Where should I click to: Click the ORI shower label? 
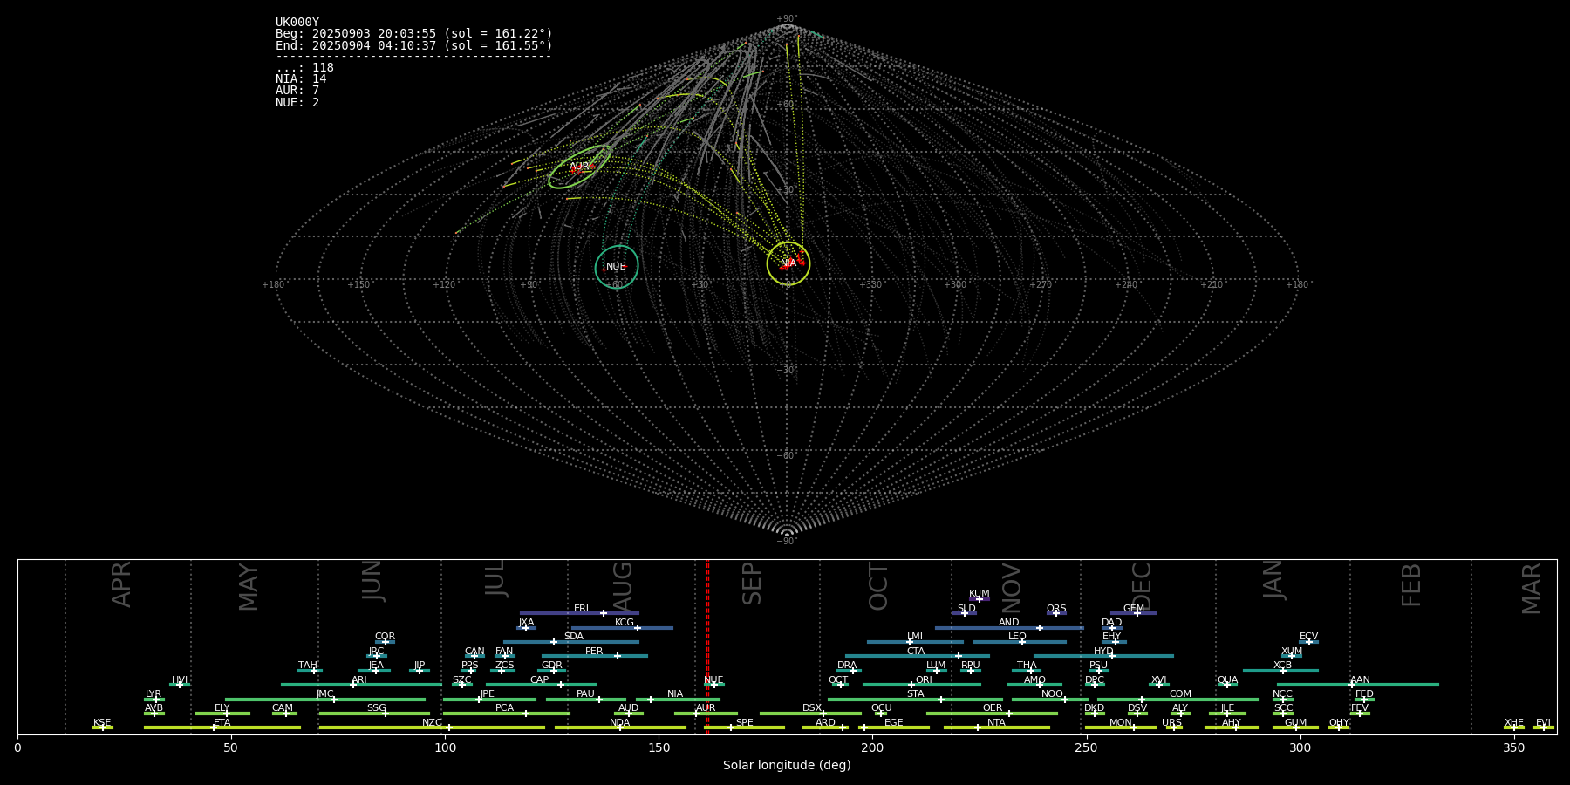tap(925, 680)
